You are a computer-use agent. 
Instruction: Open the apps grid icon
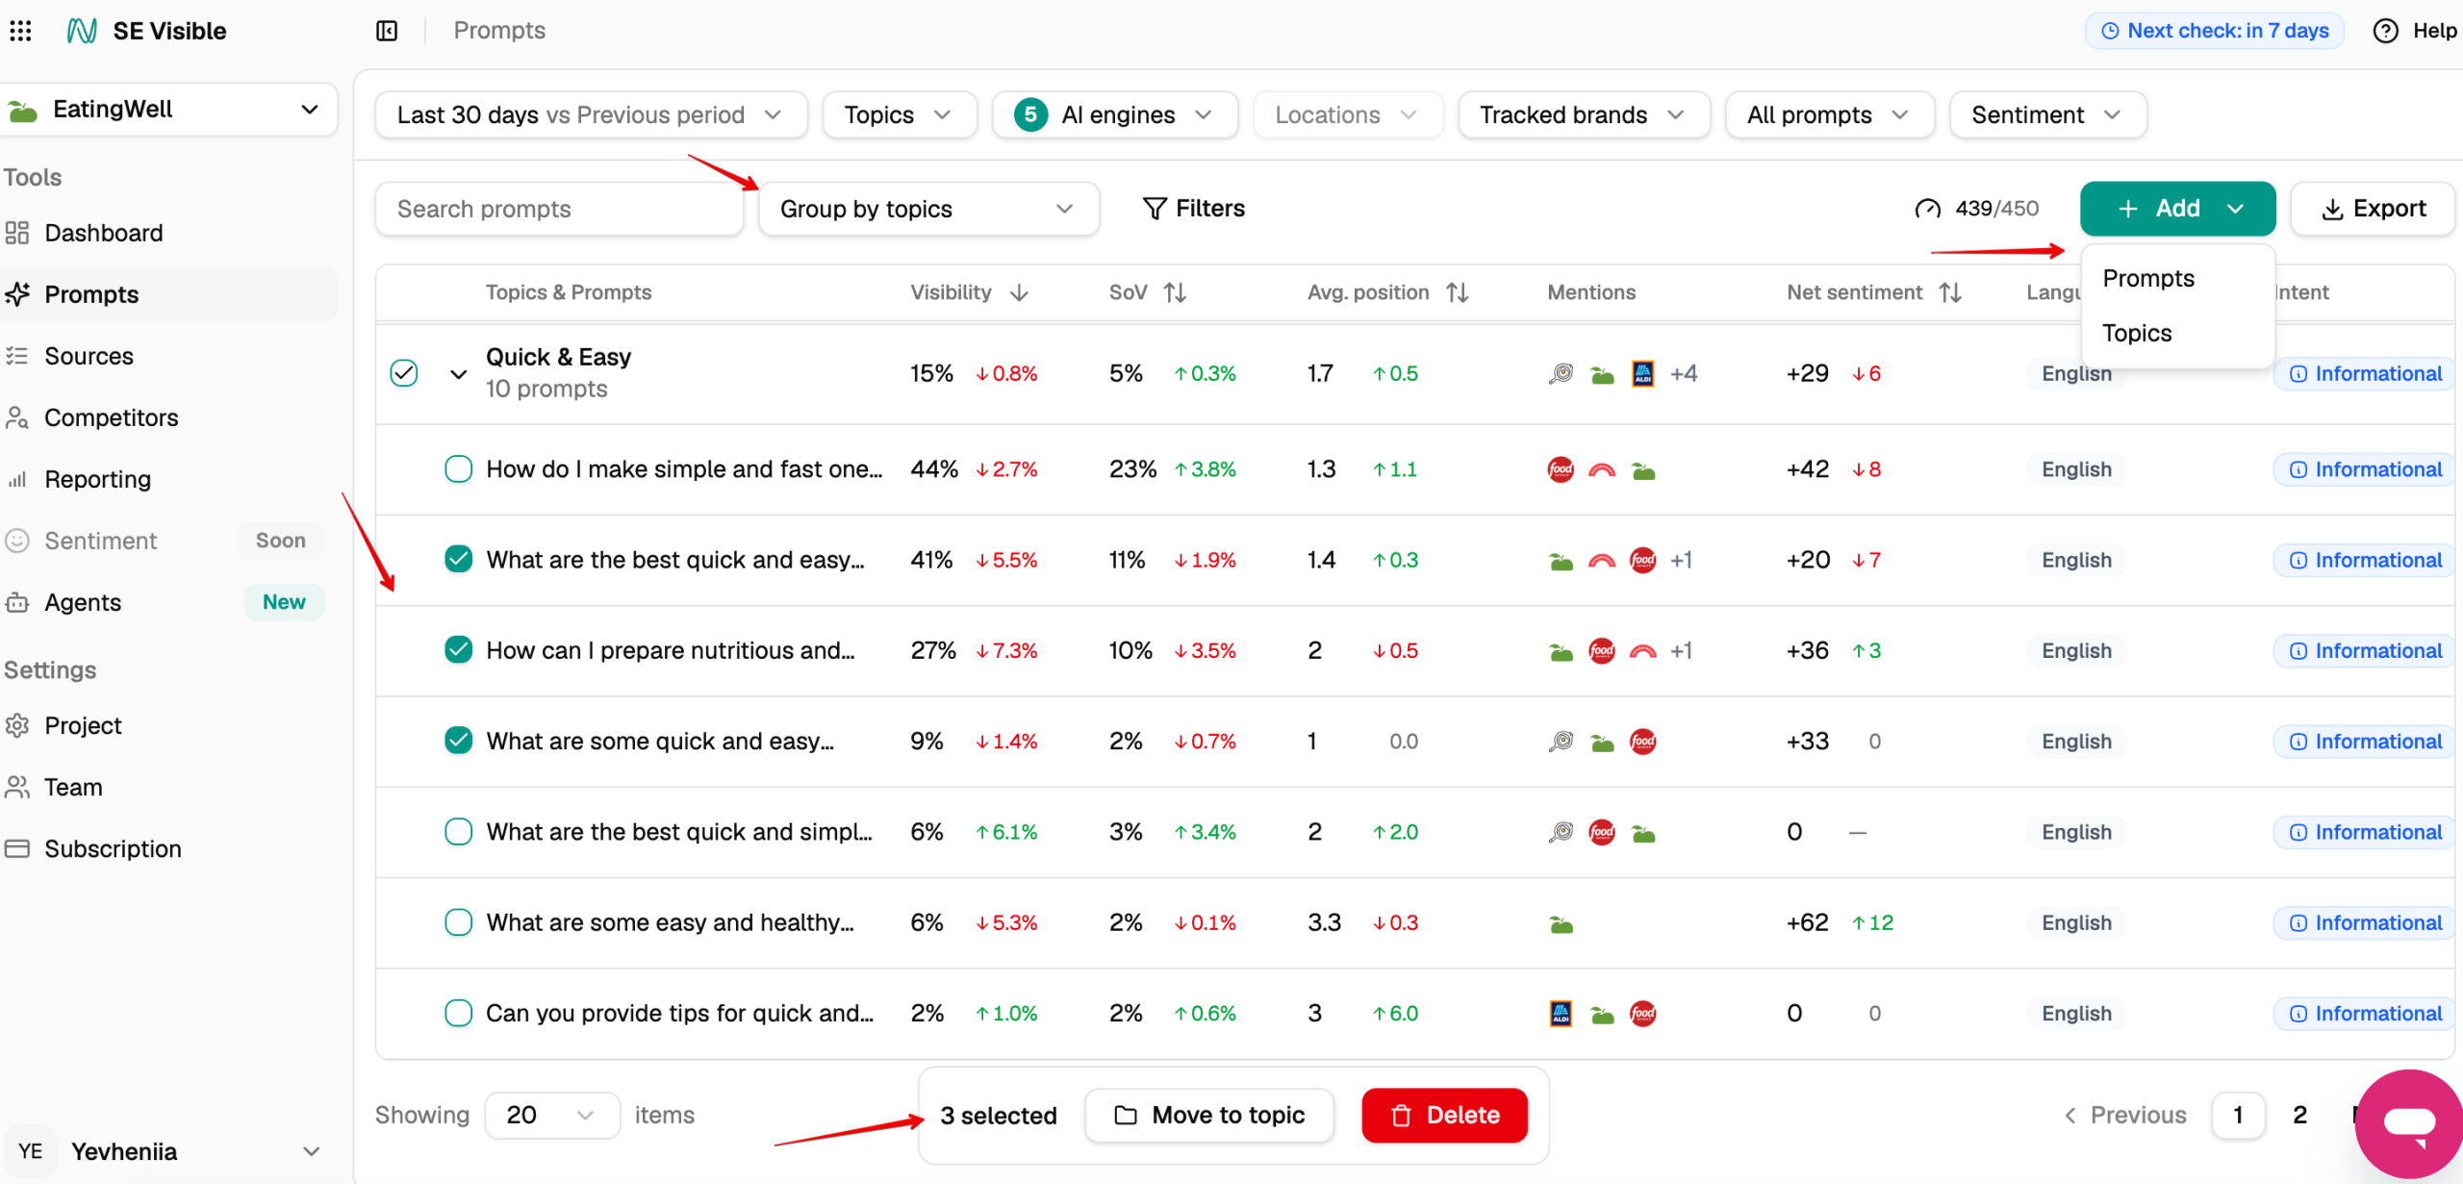(x=20, y=31)
